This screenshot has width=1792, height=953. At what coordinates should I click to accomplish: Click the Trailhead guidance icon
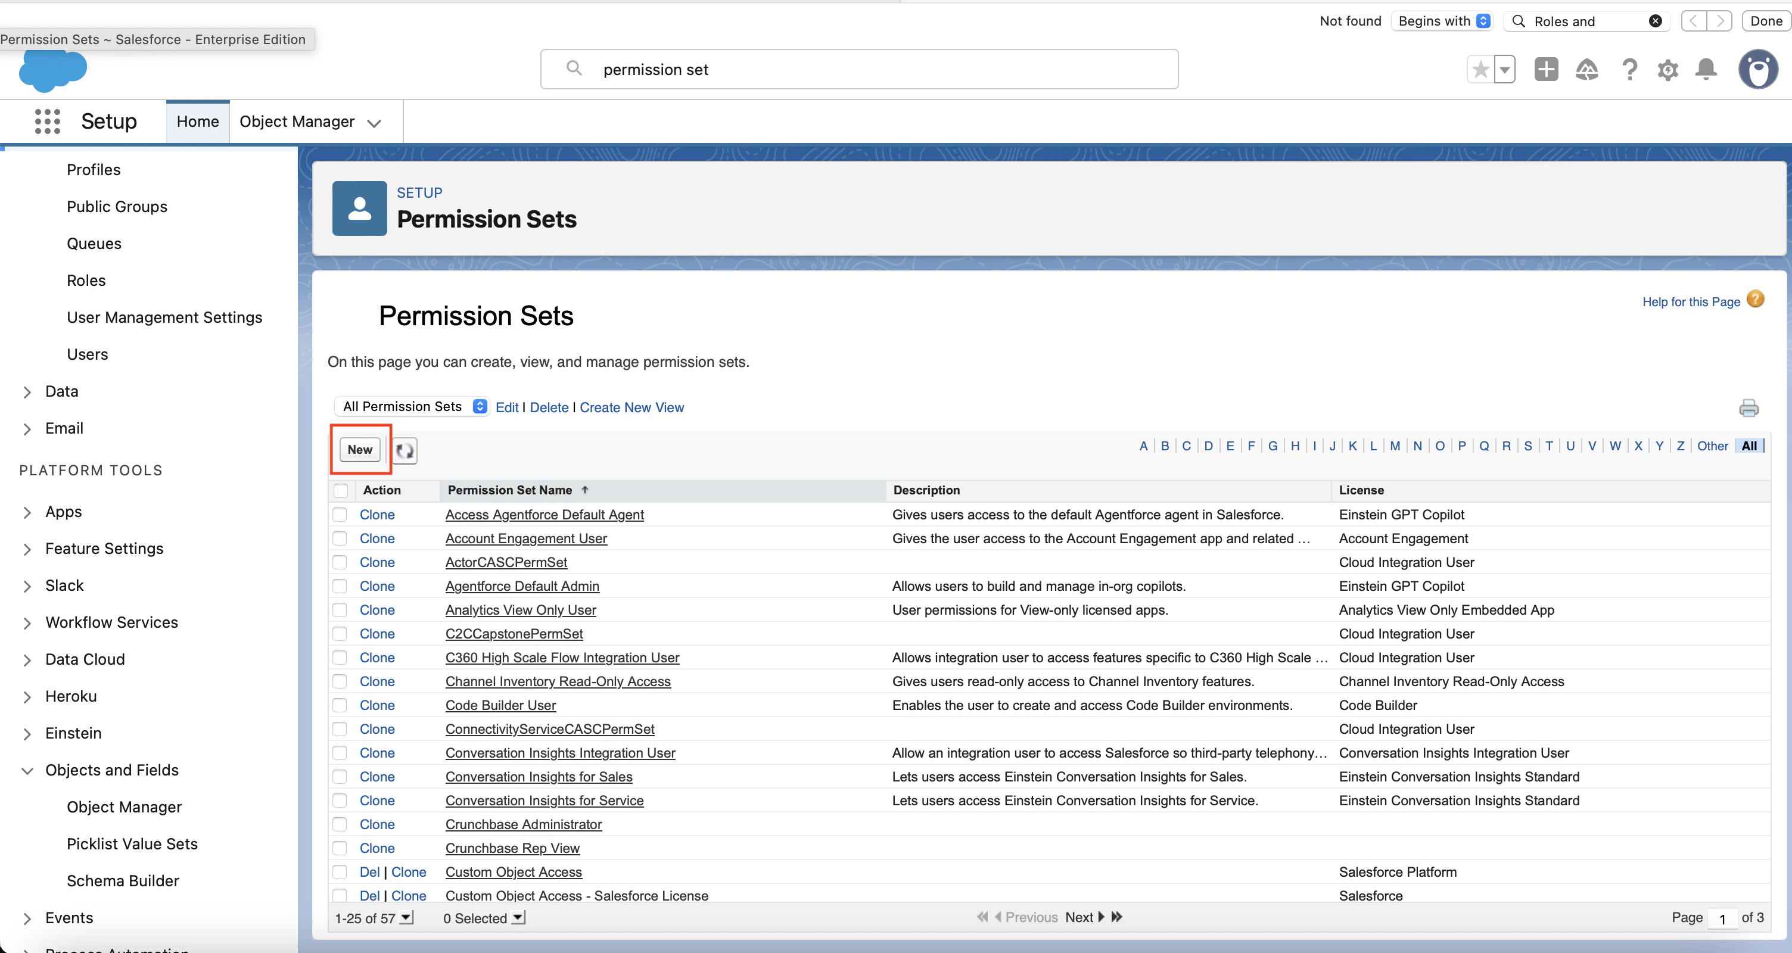click(1587, 70)
